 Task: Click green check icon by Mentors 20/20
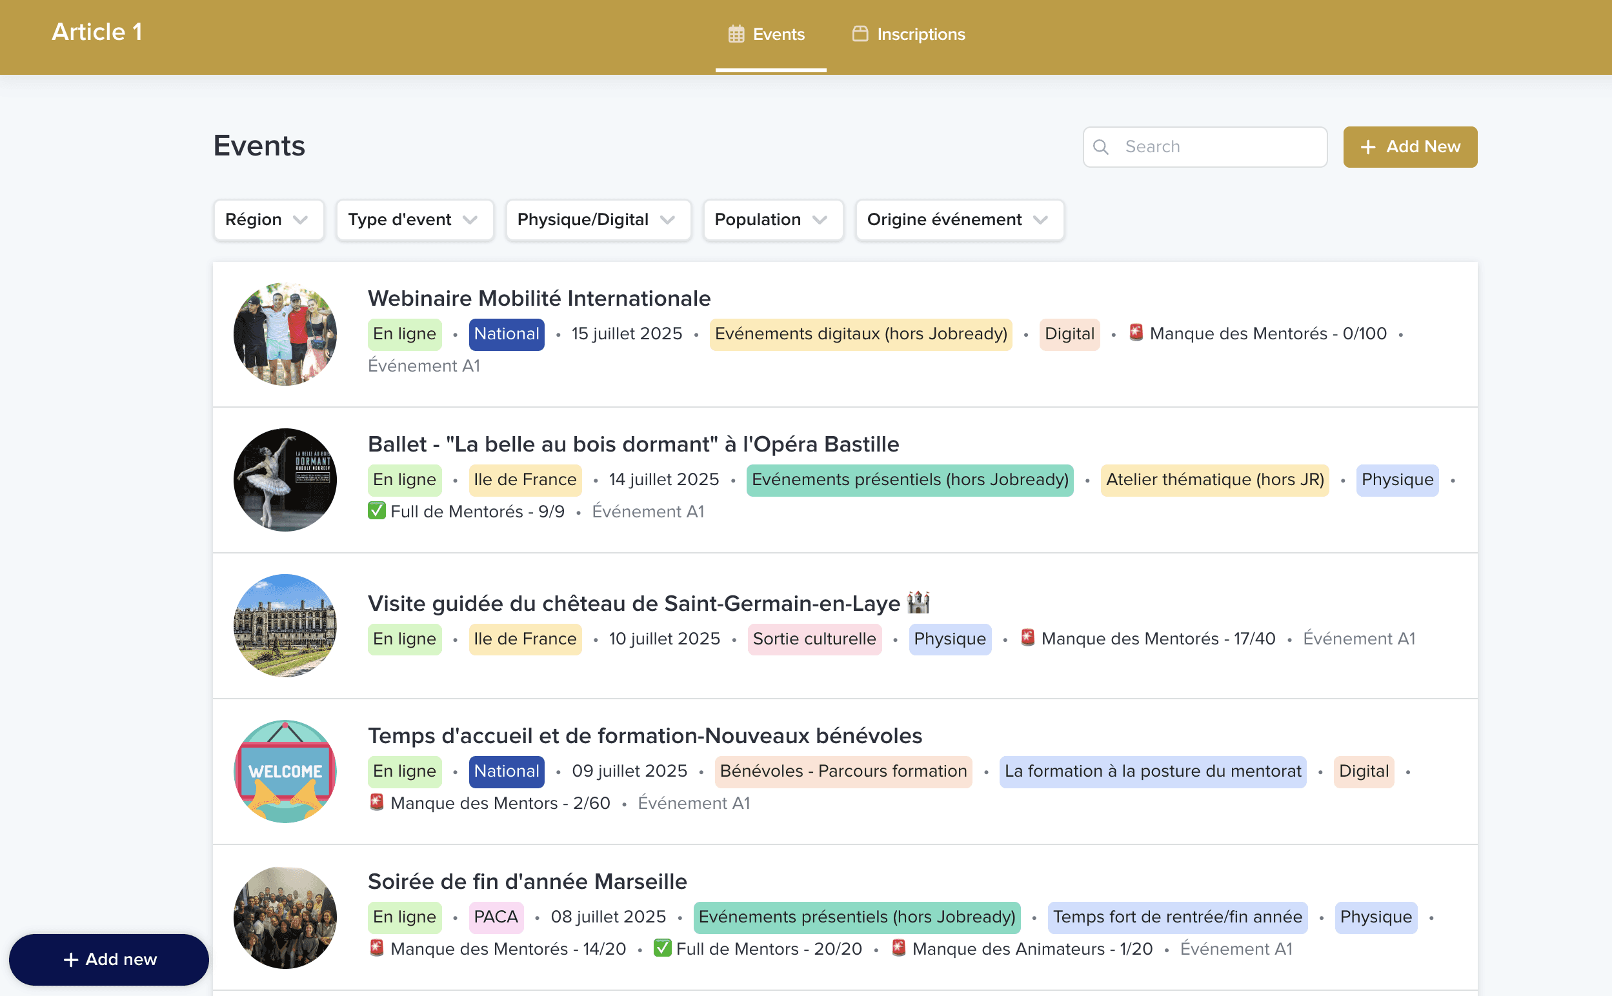(662, 948)
